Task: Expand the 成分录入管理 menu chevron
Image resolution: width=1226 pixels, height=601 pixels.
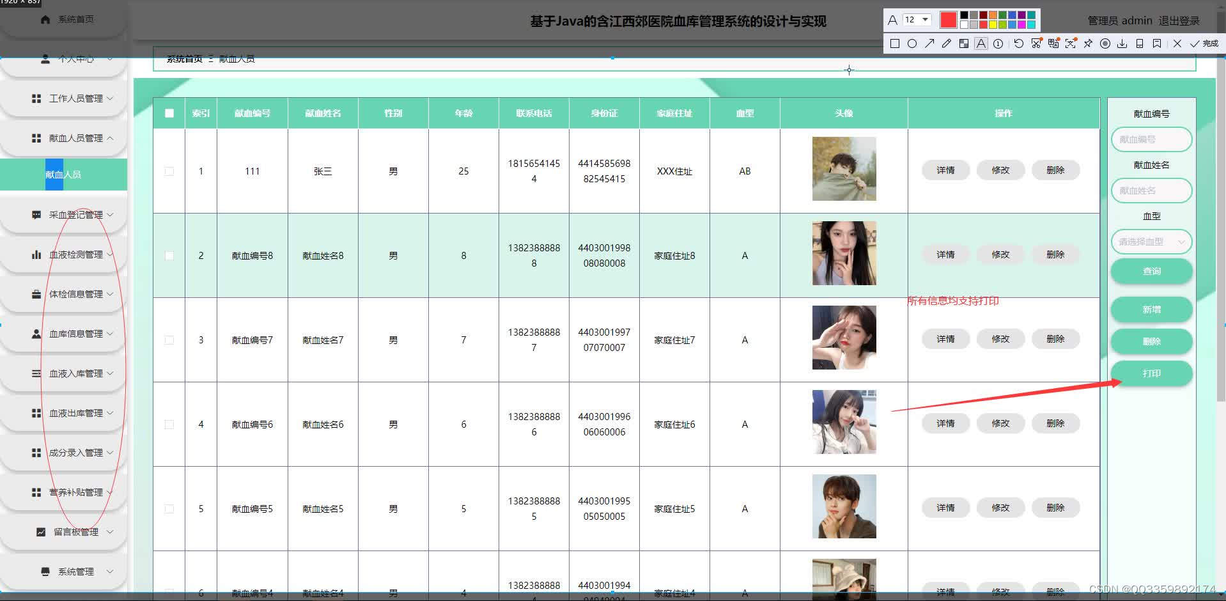Action: coord(110,453)
